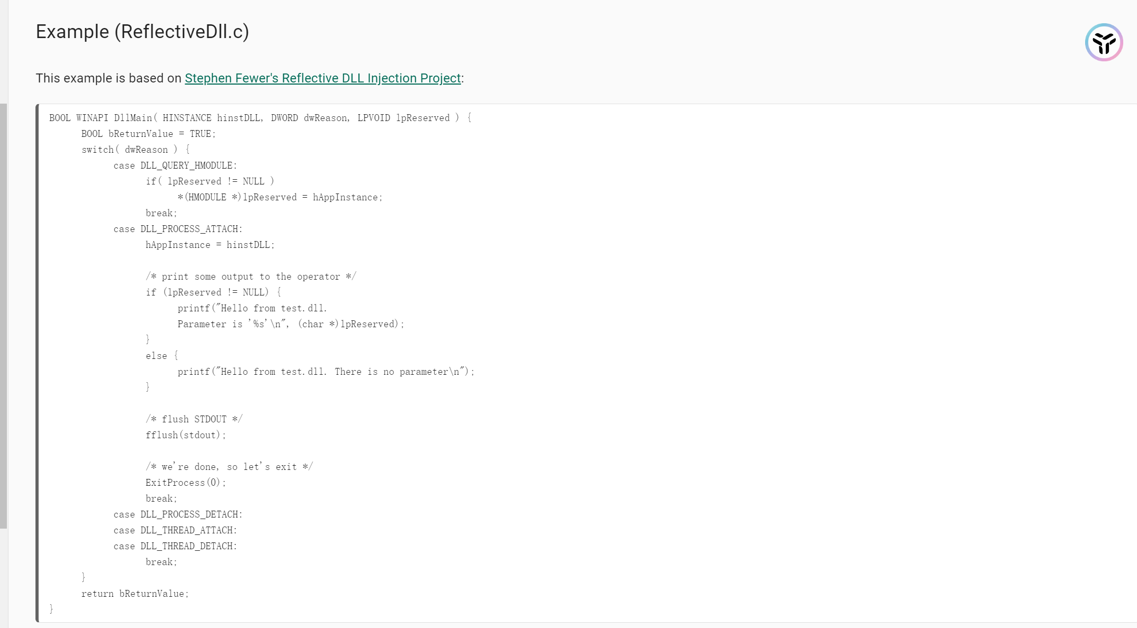Viewport: 1137px width, 628px height.
Task: Click the 'case DLL_QUERY_HMODULE:' line
Action: 175,165
